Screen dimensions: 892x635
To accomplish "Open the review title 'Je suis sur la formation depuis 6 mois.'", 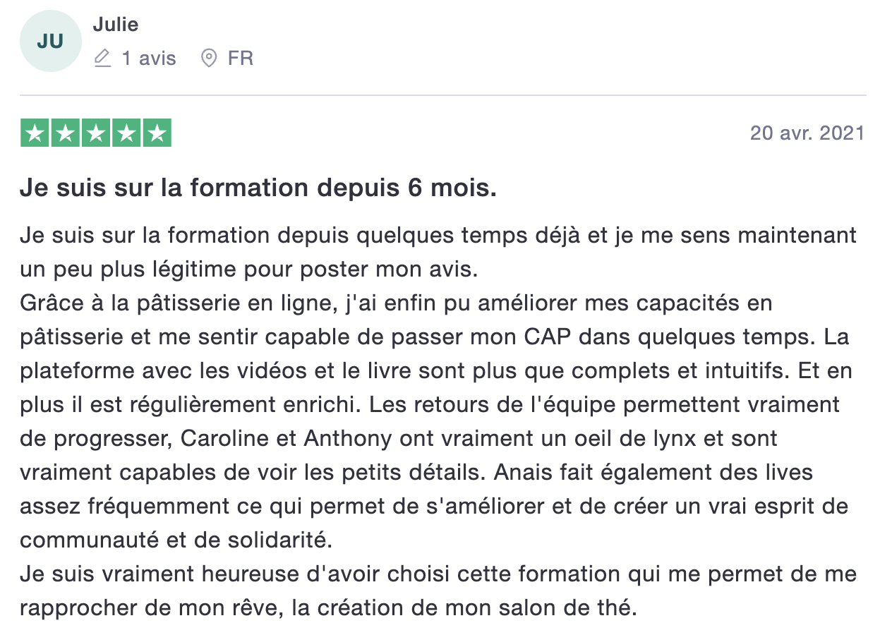I will click(258, 188).
